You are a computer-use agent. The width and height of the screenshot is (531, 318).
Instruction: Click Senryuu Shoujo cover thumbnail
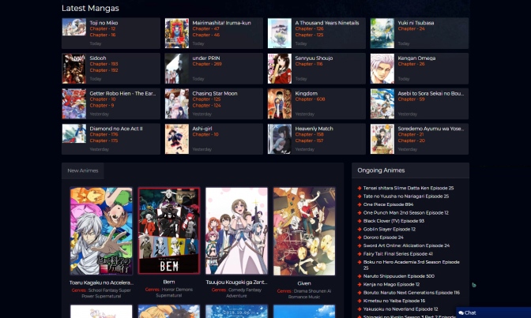click(x=280, y=69)
